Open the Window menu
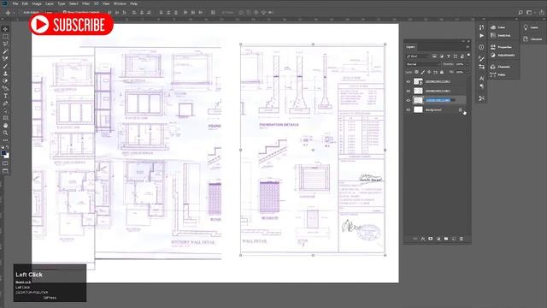Screen dimensions: 547x308 pyautogui.click(x=120, y=3)
